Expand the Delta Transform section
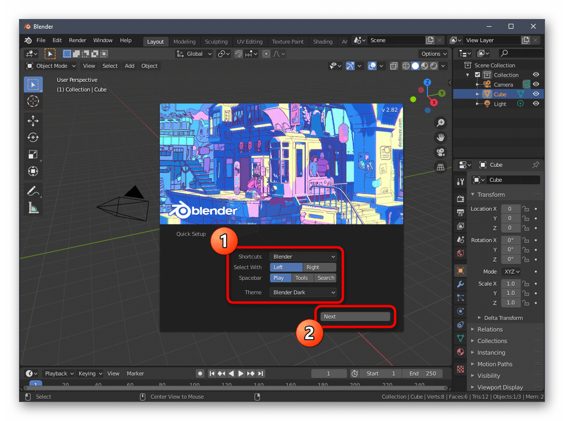 click(502, 318)
